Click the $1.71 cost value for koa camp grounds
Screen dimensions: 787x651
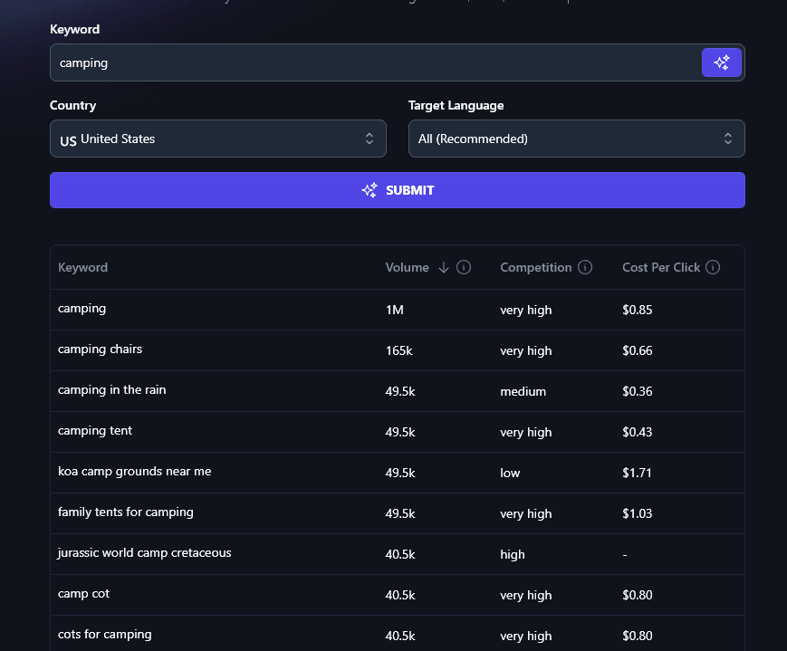tap(638, 473)
